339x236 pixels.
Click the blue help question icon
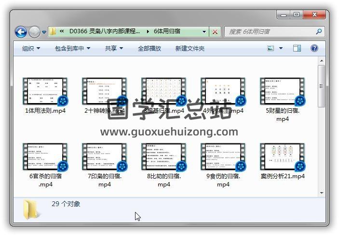pos(314,48)
